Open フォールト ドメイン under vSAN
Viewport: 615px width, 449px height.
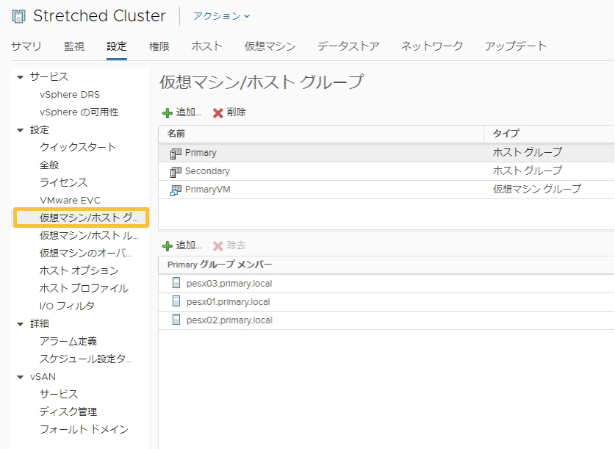[x=84, y=429]
